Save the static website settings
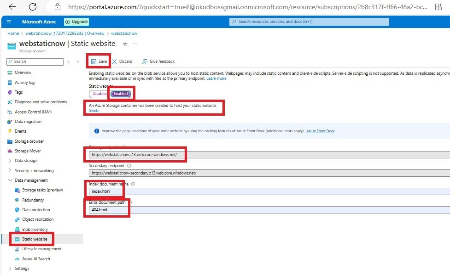This screenshot has width=450, height=275. pyautogui.click(x=99, y=61)
